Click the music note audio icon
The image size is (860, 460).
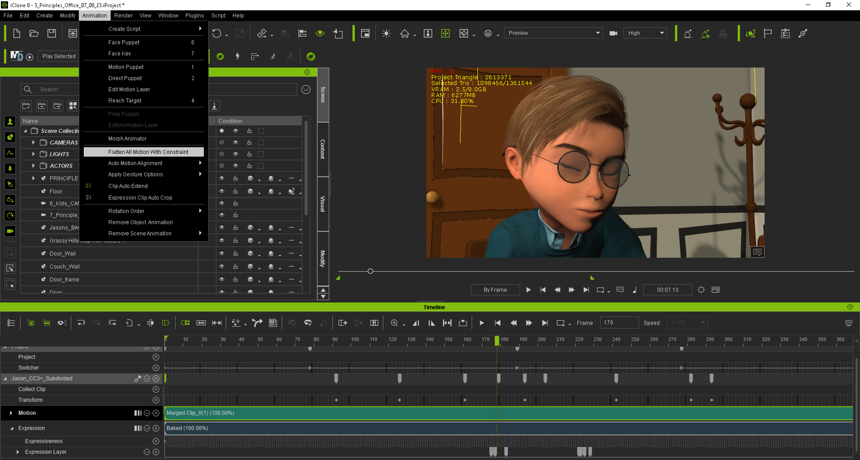tap(634, 290)
